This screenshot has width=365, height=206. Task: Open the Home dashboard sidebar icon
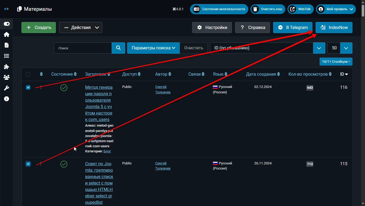(x=6, y=35)
